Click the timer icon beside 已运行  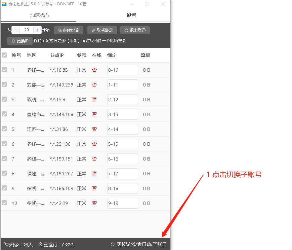(x=40, y=245)
